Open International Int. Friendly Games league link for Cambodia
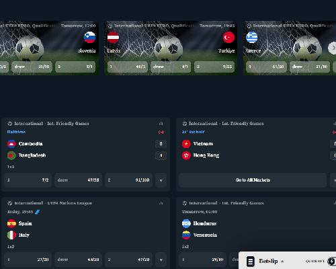This screenshot has width=336, height=269. tap(51, 124)
